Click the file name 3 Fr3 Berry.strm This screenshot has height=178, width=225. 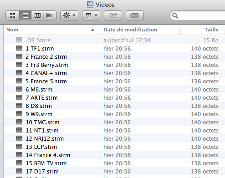click(47, 65)
